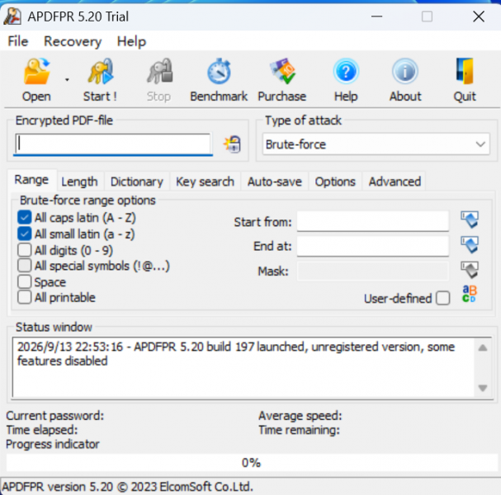Click the icon beside Mask field
501x495 pixels.
[x=470, y=270]
